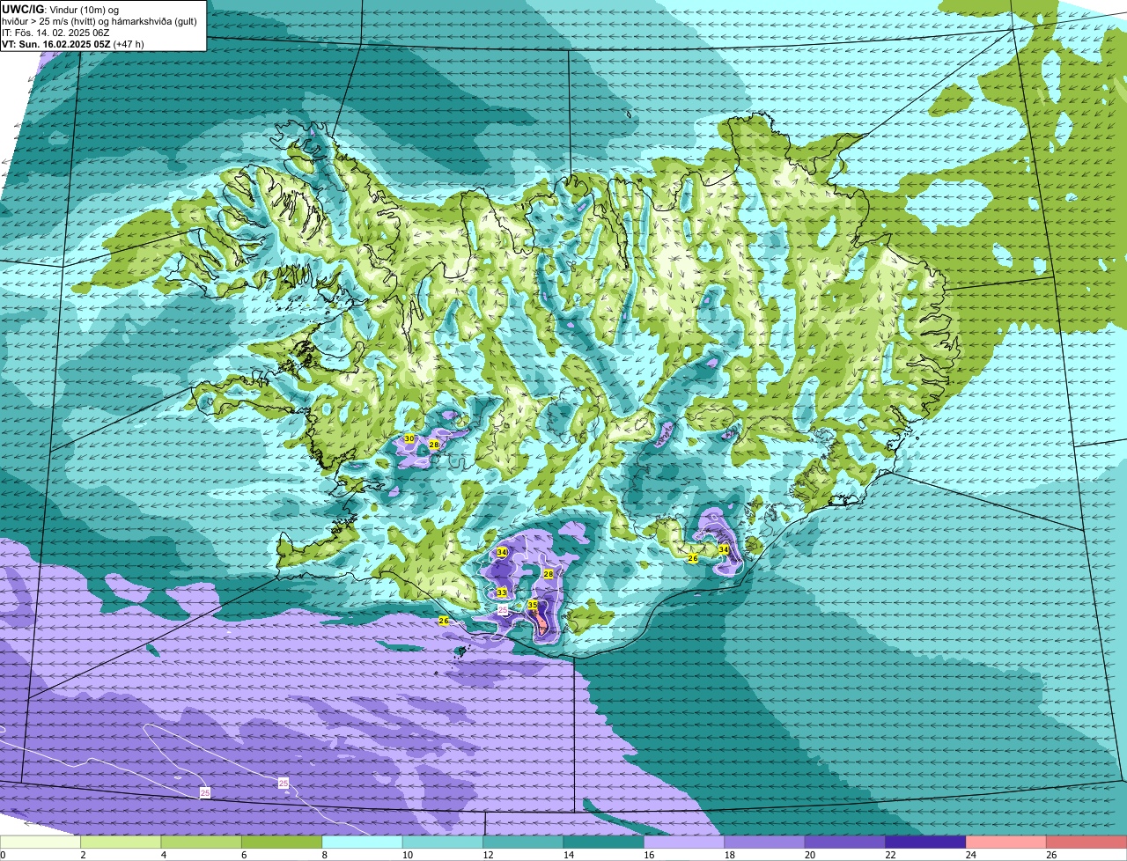The image size is (1127, 861).
Task: Select the yellow gust marker reading 35
Action: point(533,605)
